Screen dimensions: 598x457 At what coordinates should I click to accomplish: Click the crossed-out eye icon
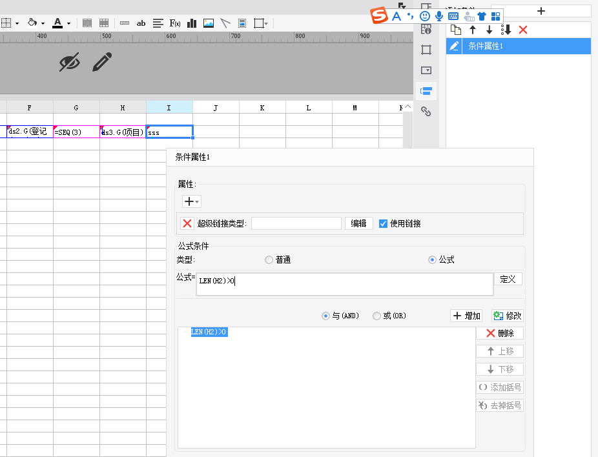click(x=69, y=62)
